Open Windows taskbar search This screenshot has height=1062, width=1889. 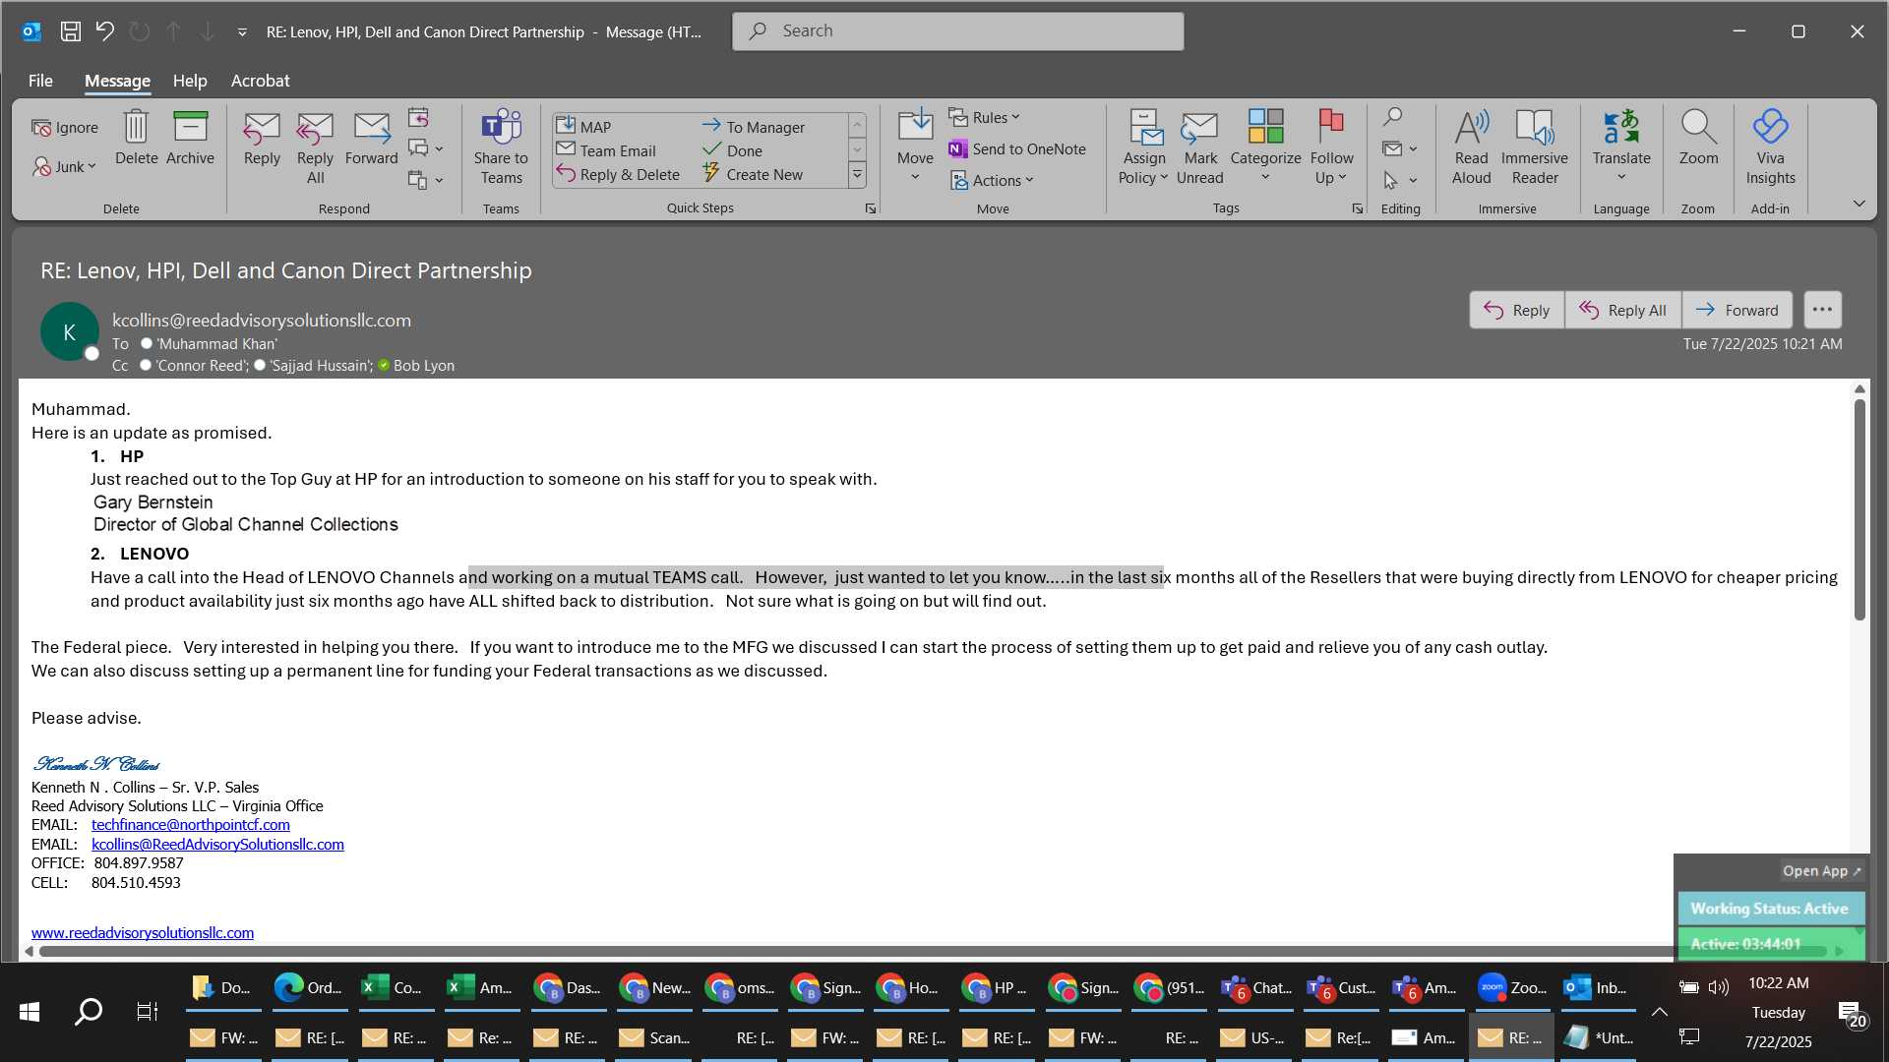(x=89, y=1011)
